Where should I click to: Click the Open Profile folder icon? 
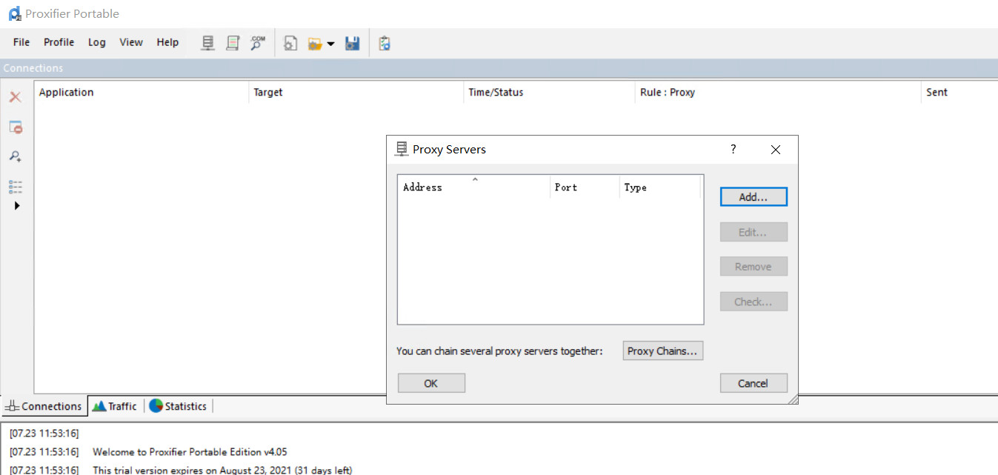click(x=315, y=44)
